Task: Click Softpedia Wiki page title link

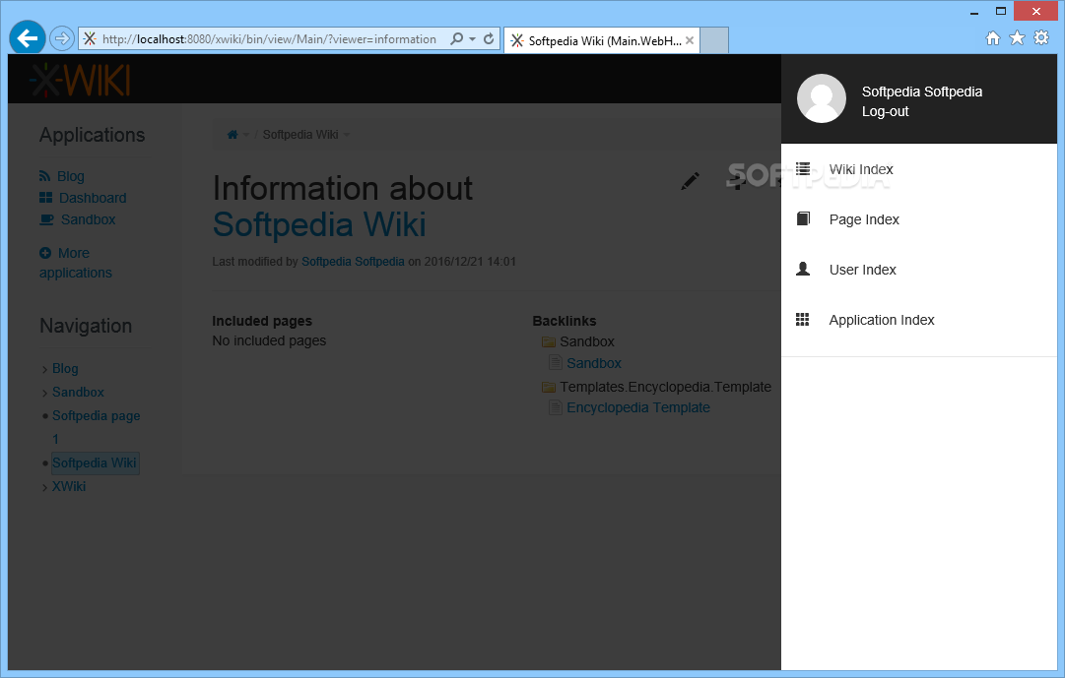Action: 319,224
